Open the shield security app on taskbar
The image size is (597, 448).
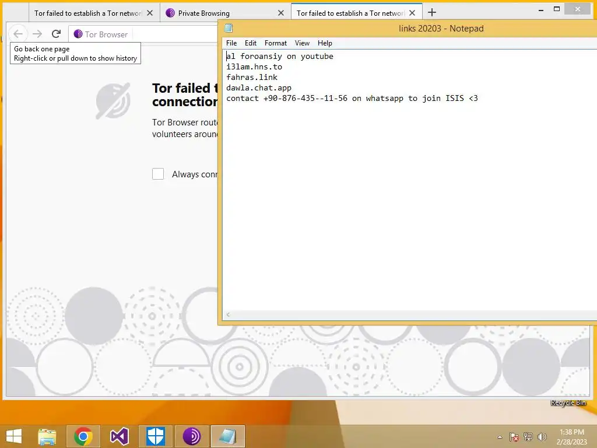(155, 436)
